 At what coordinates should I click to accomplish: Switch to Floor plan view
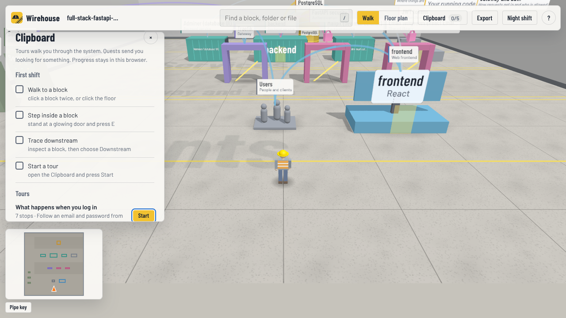[396, 18]
